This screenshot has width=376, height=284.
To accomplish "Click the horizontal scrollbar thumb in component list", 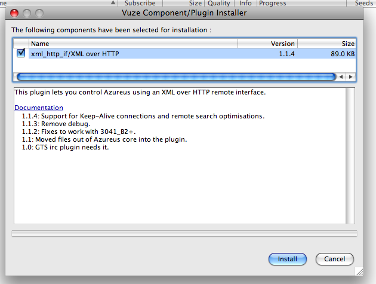I will 177,77.
